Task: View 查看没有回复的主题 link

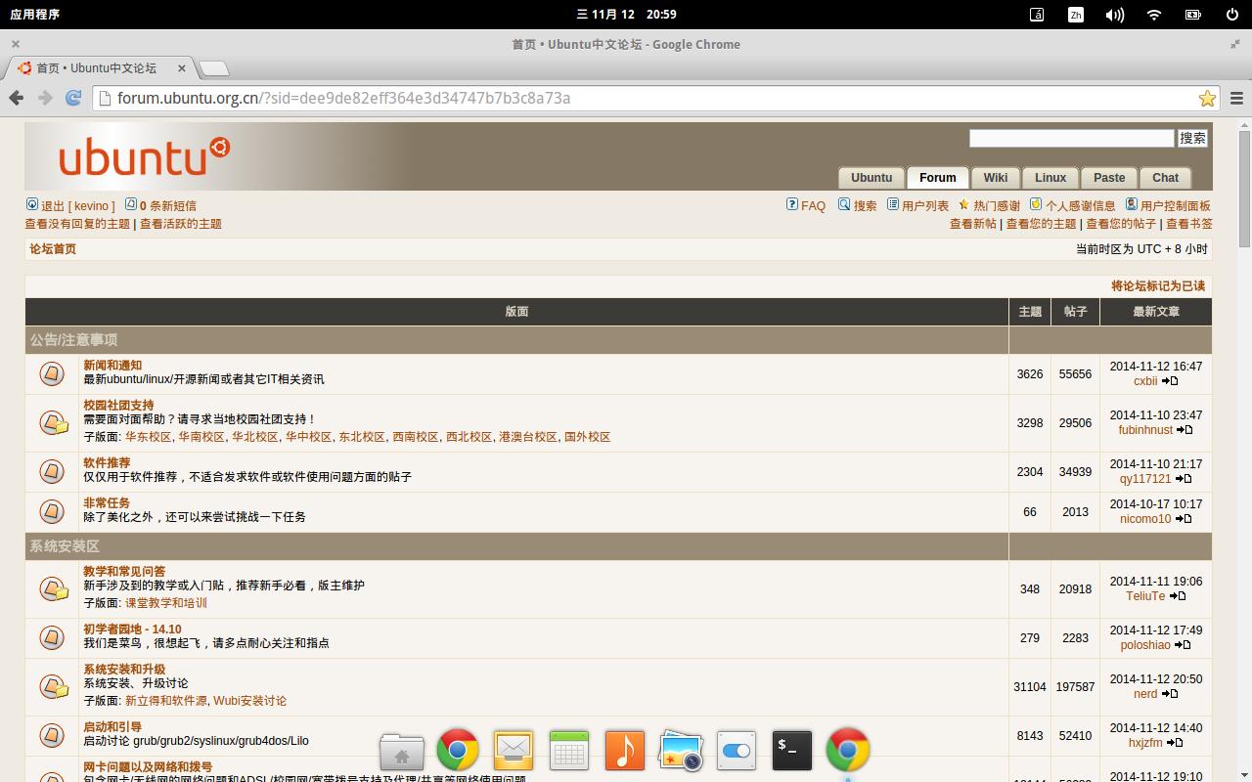Action: click(x=77, y=224)
